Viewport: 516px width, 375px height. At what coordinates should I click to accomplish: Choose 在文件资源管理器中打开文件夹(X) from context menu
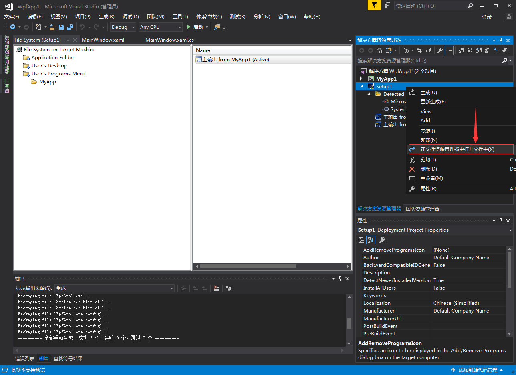pyautogui.click(x=461, y=149)
